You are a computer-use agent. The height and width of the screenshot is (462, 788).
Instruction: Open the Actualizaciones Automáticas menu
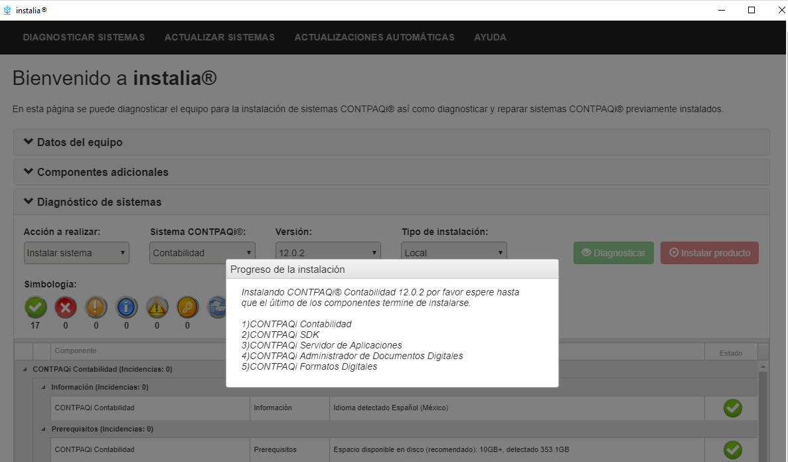coord(374,37)
